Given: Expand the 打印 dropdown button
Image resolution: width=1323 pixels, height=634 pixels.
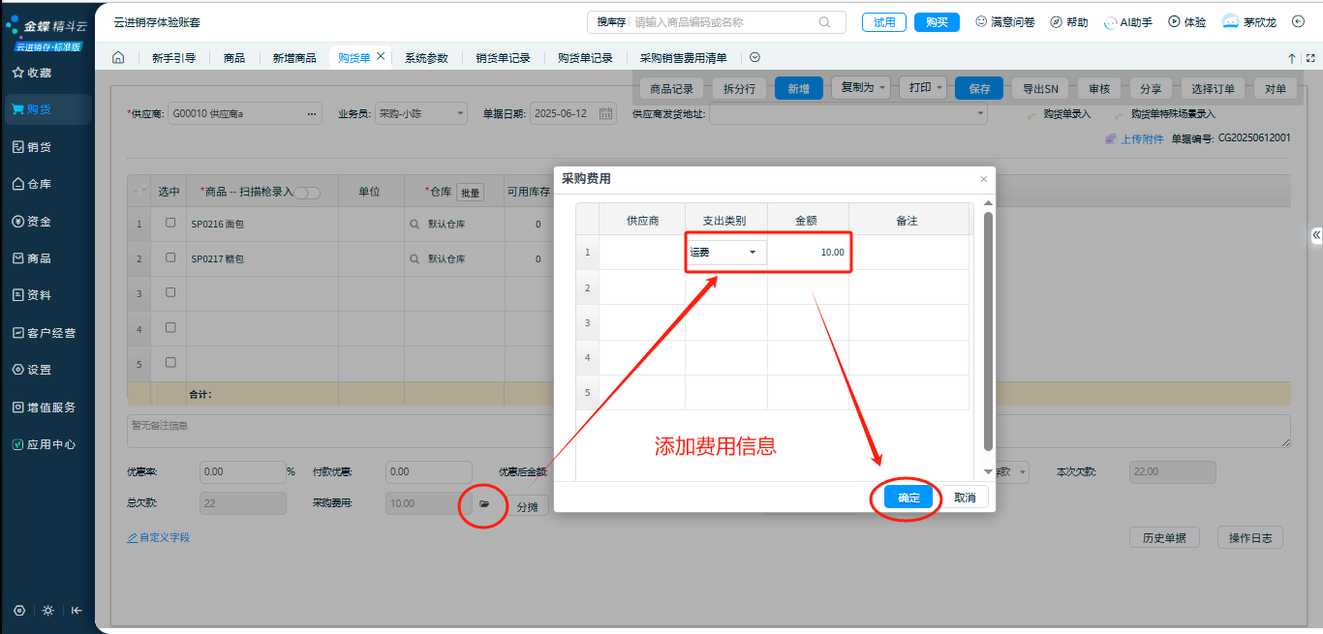Looking at the screenshot, I should 940,88.
